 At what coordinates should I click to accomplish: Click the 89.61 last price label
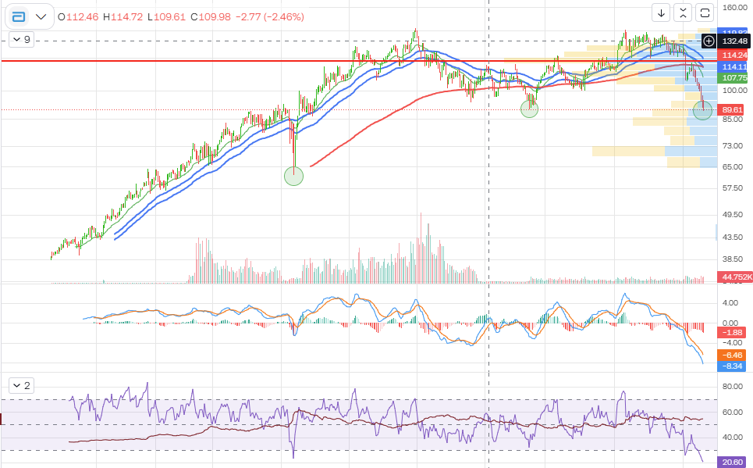click(x=732, y=109)
